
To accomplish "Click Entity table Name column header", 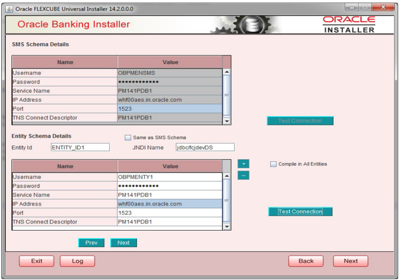I will pos(65,166).
